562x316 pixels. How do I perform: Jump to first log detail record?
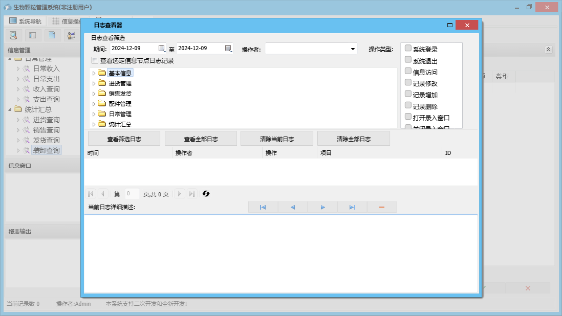[x=263, y=207]
